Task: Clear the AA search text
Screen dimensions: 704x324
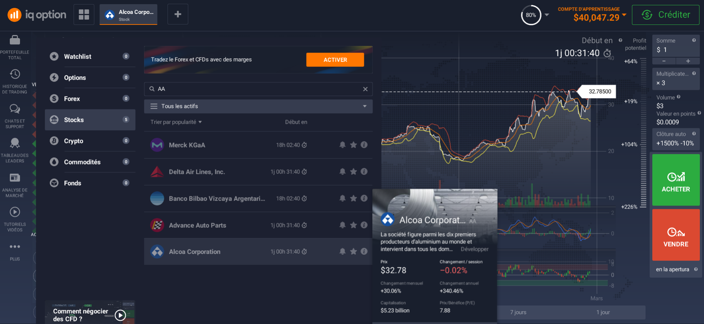Action: 365,89
